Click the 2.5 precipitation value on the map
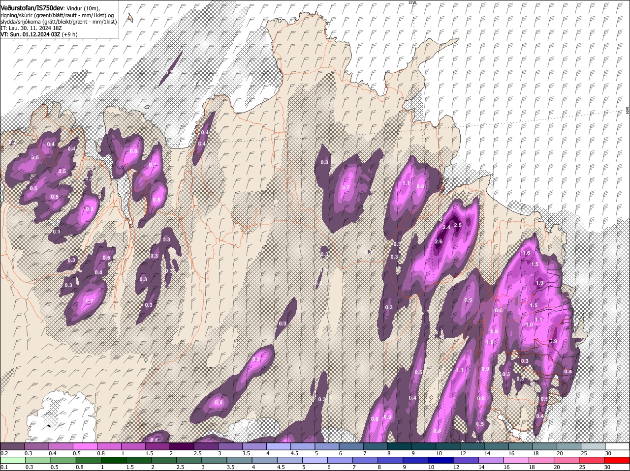Screen dimensions: 630x471 458,225
